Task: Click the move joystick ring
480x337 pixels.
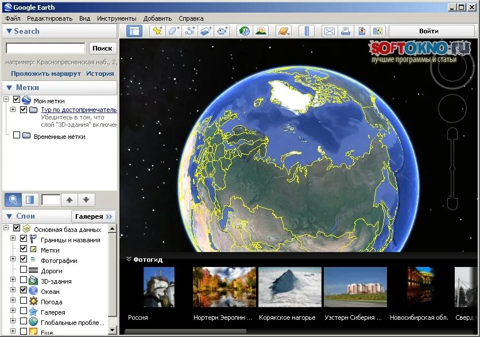Action: tap(452, 109)
